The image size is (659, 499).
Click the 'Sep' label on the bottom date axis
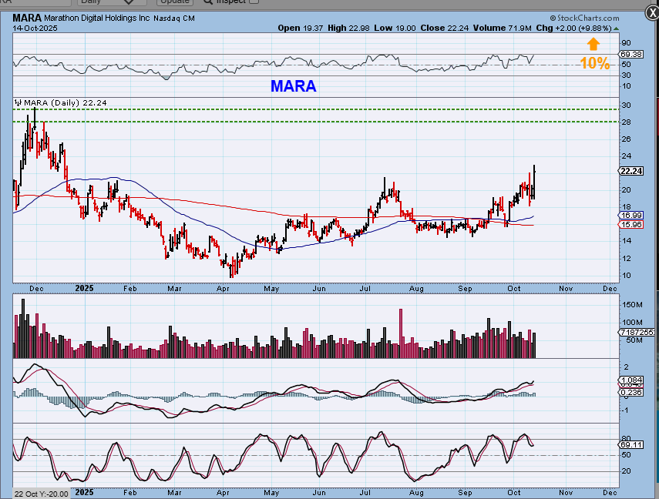point(465,492)
